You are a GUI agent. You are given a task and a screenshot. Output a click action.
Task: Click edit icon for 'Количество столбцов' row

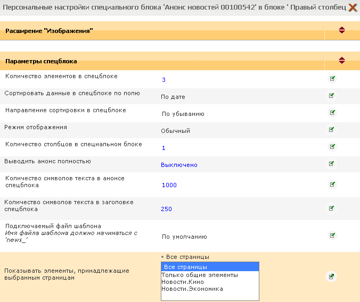[332, 147]
